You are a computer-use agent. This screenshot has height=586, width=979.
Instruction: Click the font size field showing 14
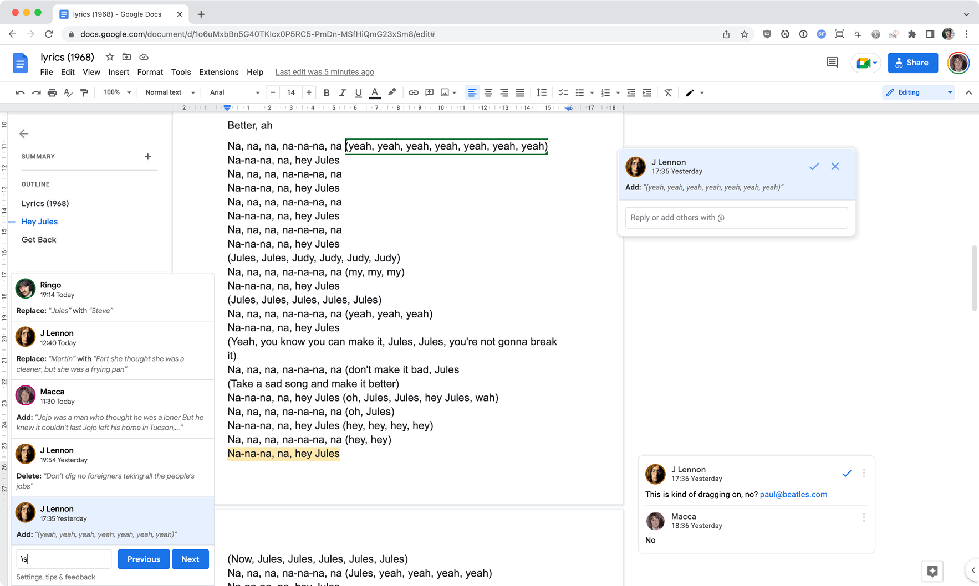click(290, 92)
